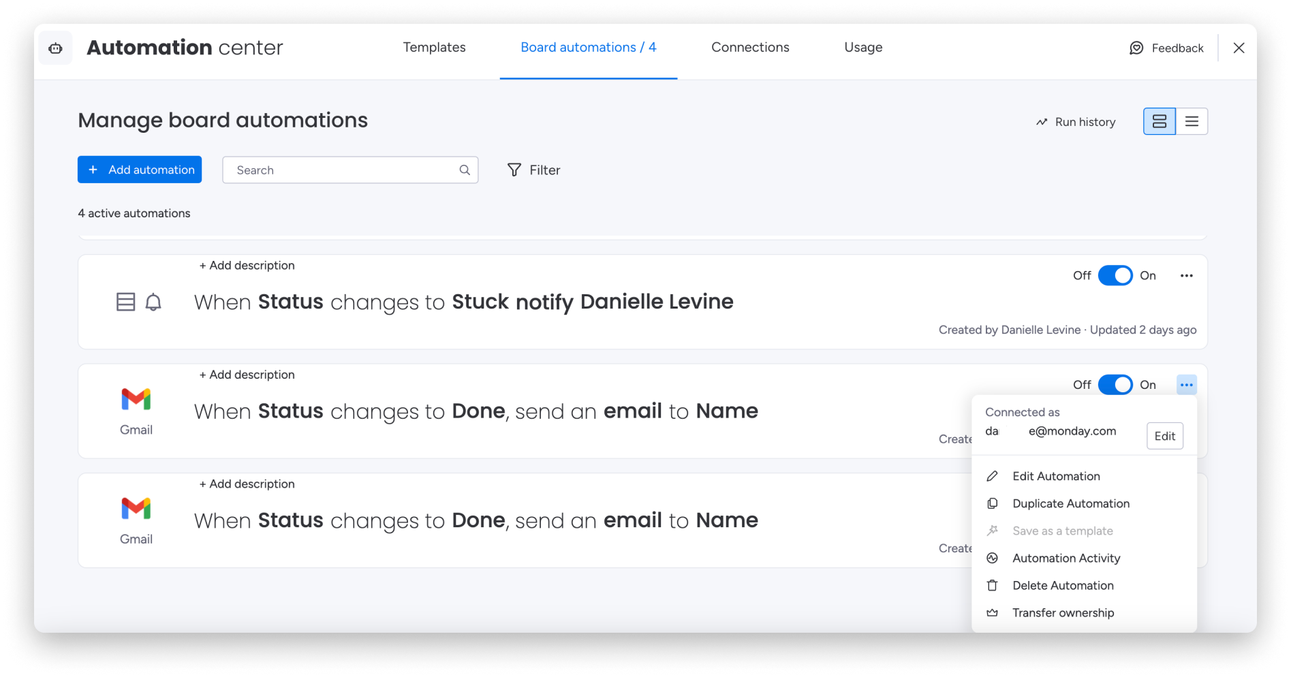
Task: Click the search magnifying glass icon
Action: [x=464, y=170]
